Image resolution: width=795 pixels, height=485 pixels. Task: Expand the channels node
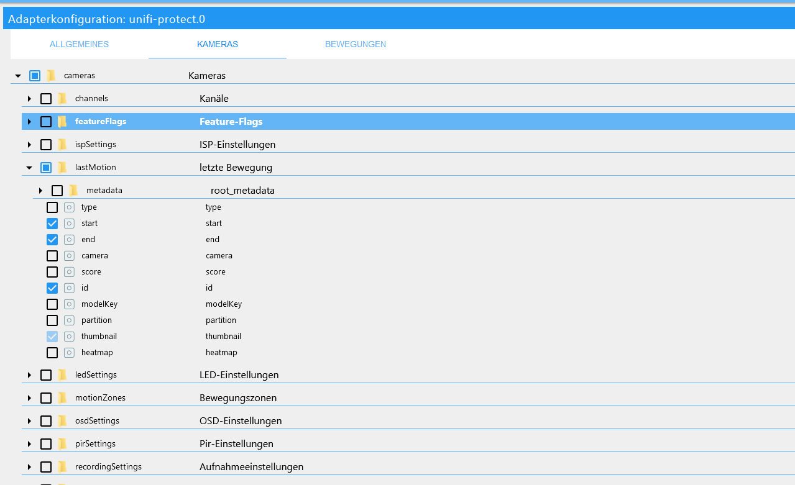tap(29, 99)
